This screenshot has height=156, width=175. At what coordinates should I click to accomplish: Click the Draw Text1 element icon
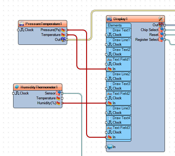click(x=110, y=30)
